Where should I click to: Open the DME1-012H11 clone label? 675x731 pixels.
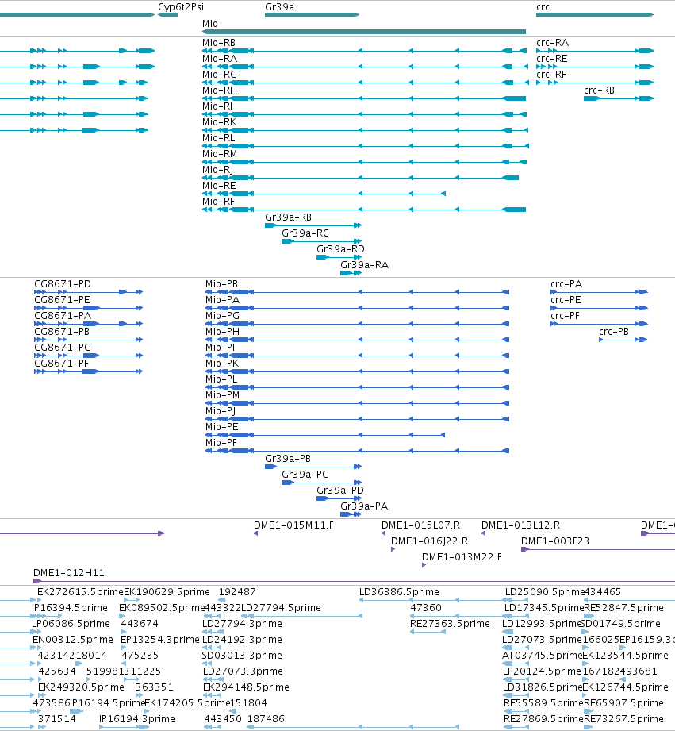click(x=69, y=573)
